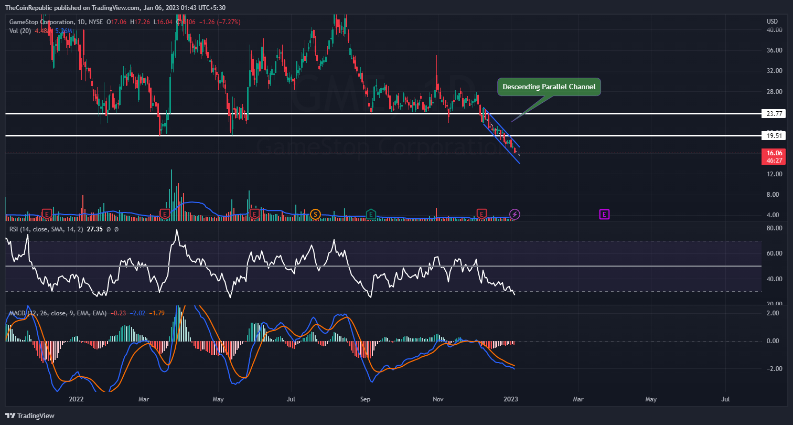This screenshot has width=793, height=425.
Task: Click the purple lightning event marker
Action: (515, 214)
